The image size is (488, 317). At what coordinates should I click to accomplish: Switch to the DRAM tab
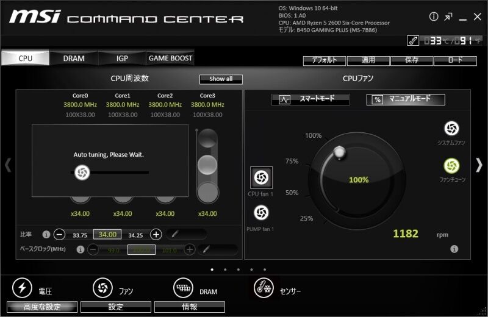click(x=74, y=58)
